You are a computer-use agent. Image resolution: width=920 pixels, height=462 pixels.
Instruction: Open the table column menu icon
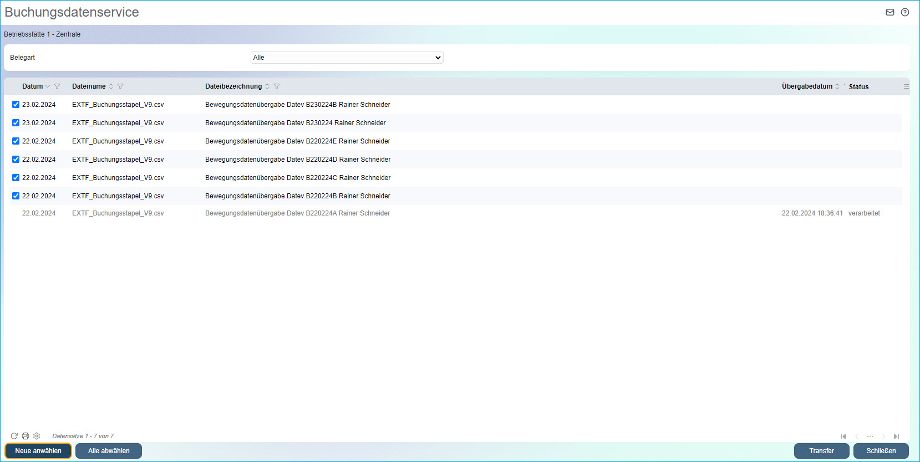pyautogui.click(x=907, y=86)
